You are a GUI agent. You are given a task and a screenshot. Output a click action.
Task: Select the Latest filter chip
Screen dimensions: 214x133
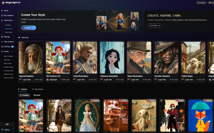point(37,95)
